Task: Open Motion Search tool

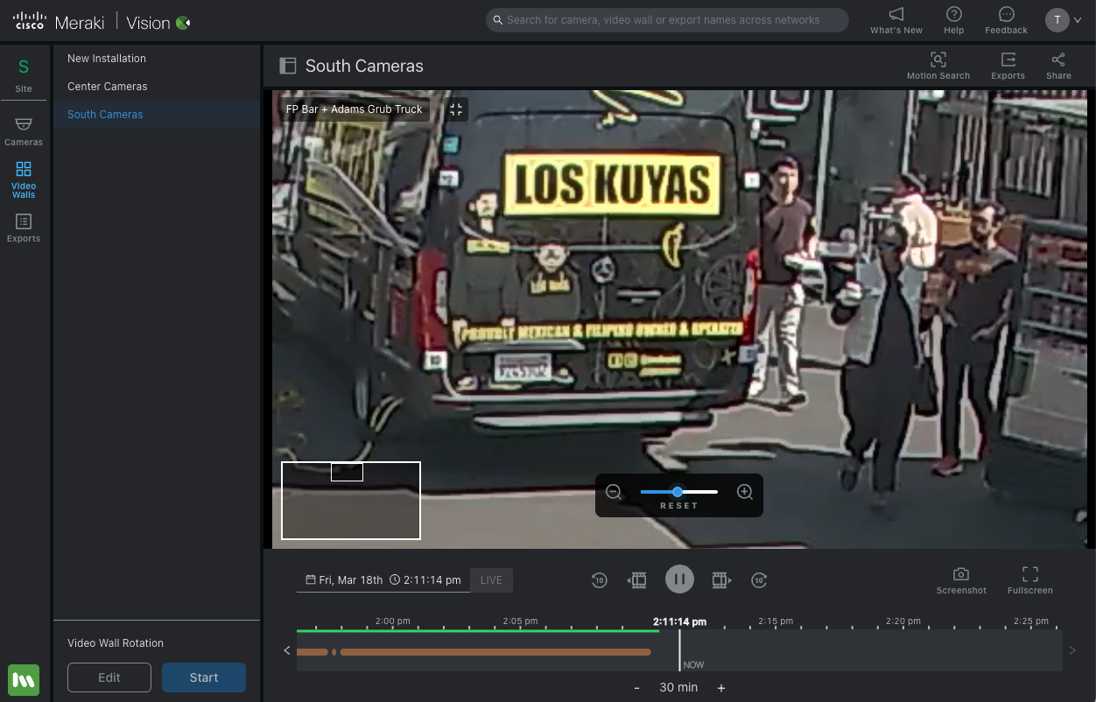Action: (x=938, y=63)
